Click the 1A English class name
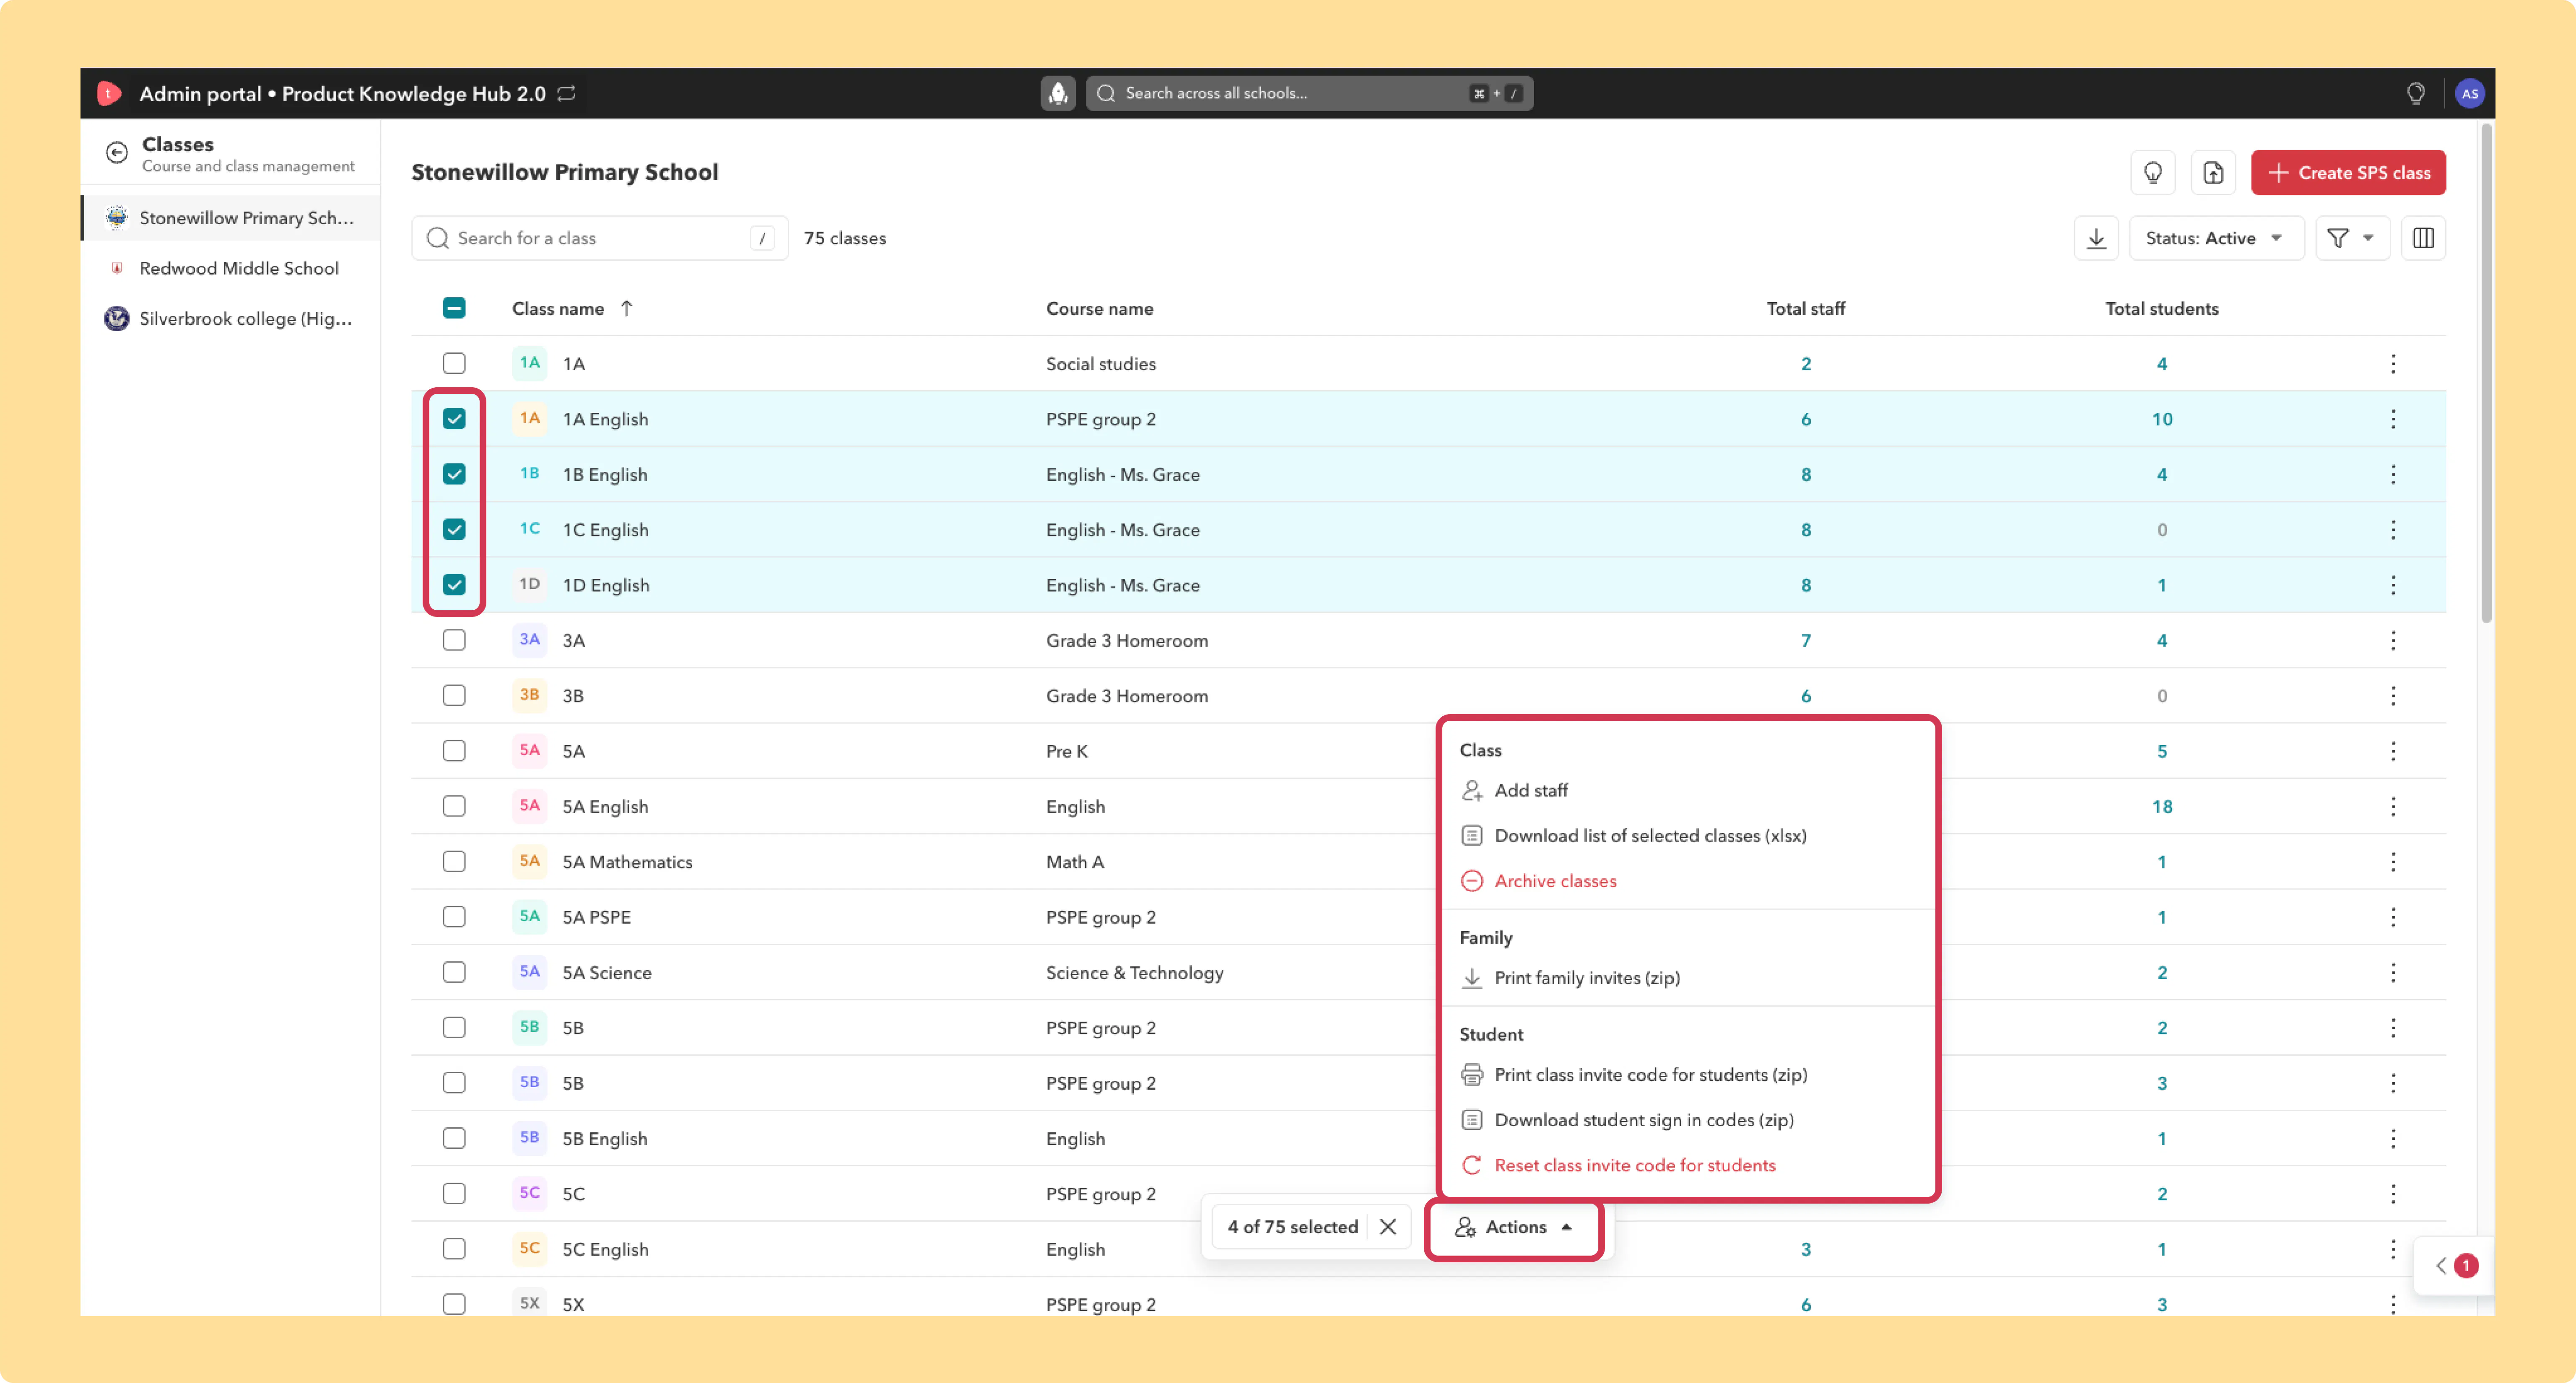 click(x=605, y=419)
